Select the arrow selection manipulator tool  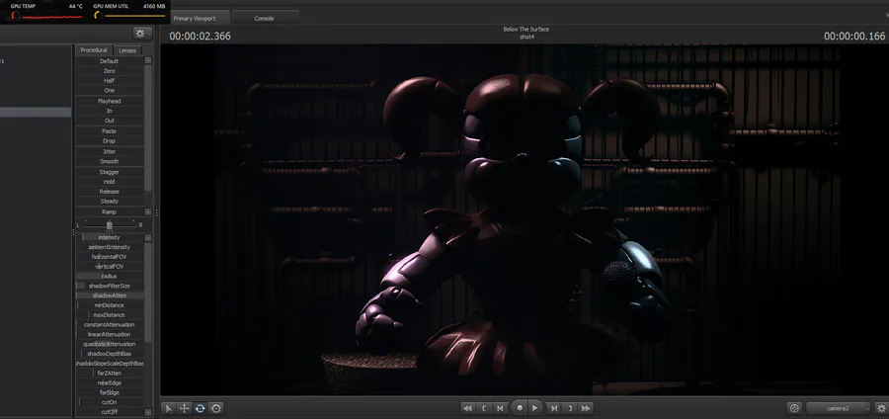tap(168, 408)
